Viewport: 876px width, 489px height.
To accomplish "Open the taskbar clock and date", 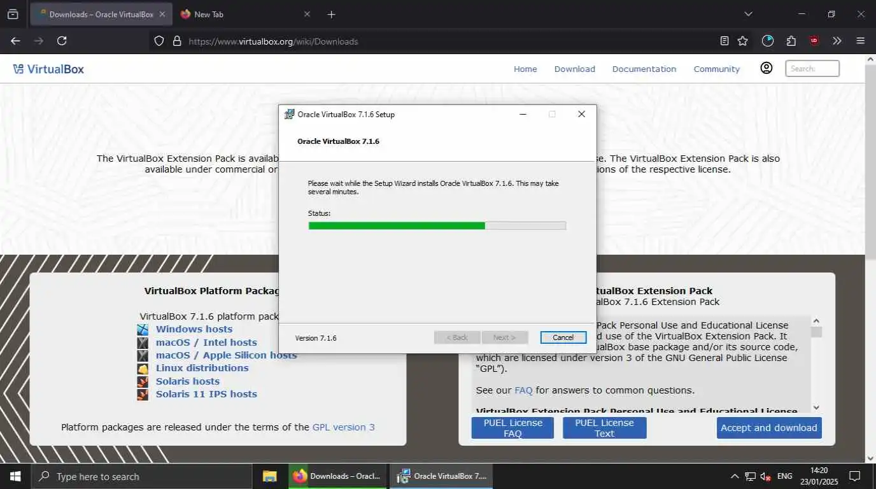I will [819, 476].
